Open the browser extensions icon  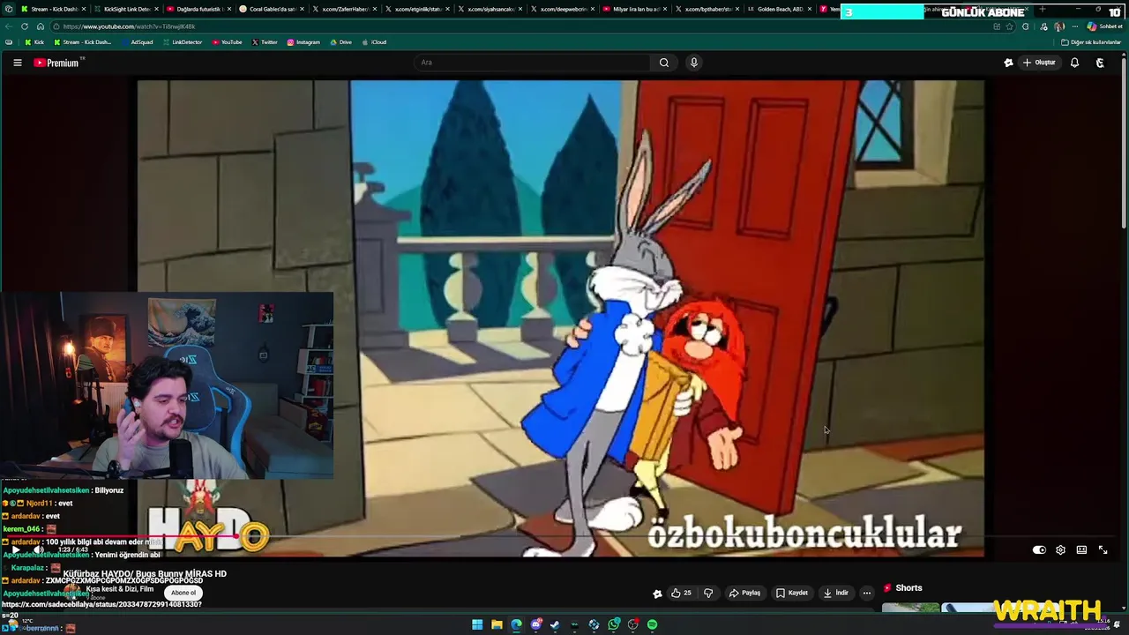[1025, 26]
